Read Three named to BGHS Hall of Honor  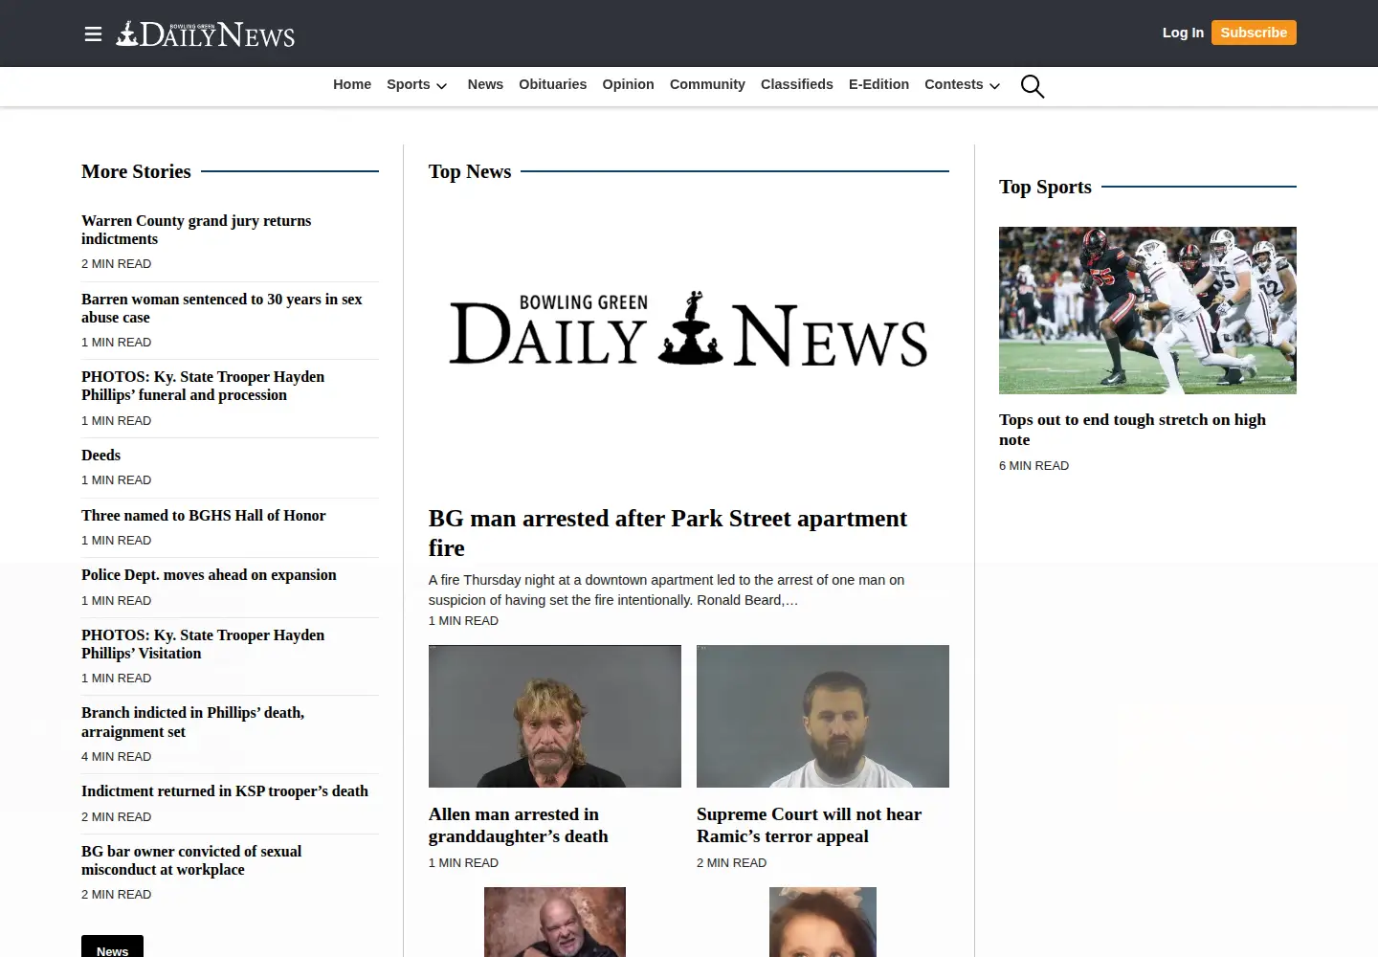[x=203, y=516]
